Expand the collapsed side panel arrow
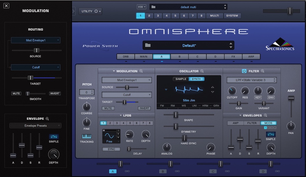Image resolution: width=306 pixels, height=177 pixels. (73, 11)
